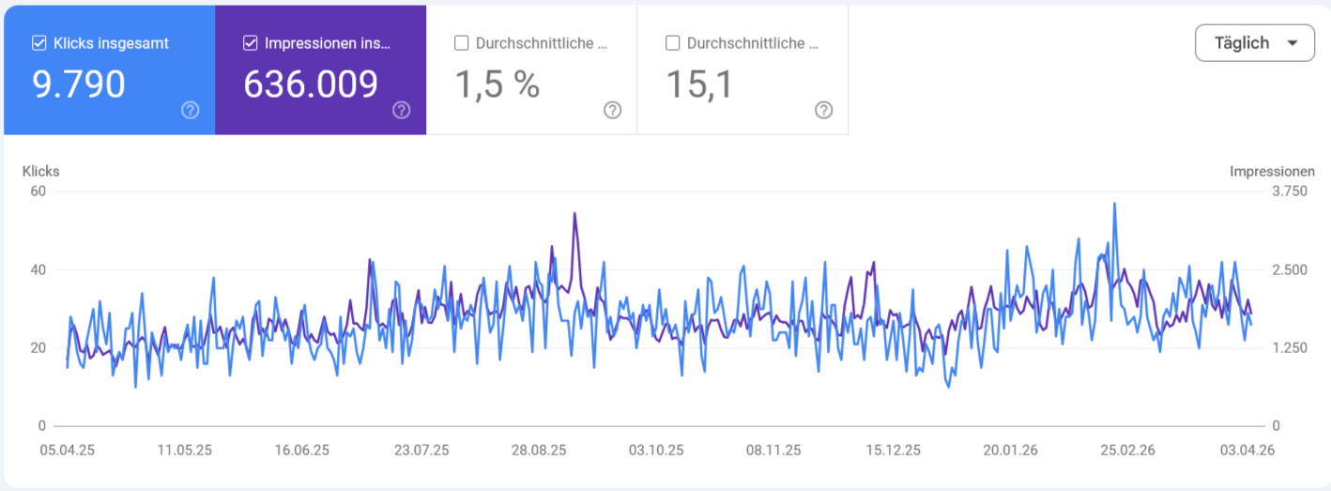
Task: Click the 05.04.25 date label
Action: [67, 451]
